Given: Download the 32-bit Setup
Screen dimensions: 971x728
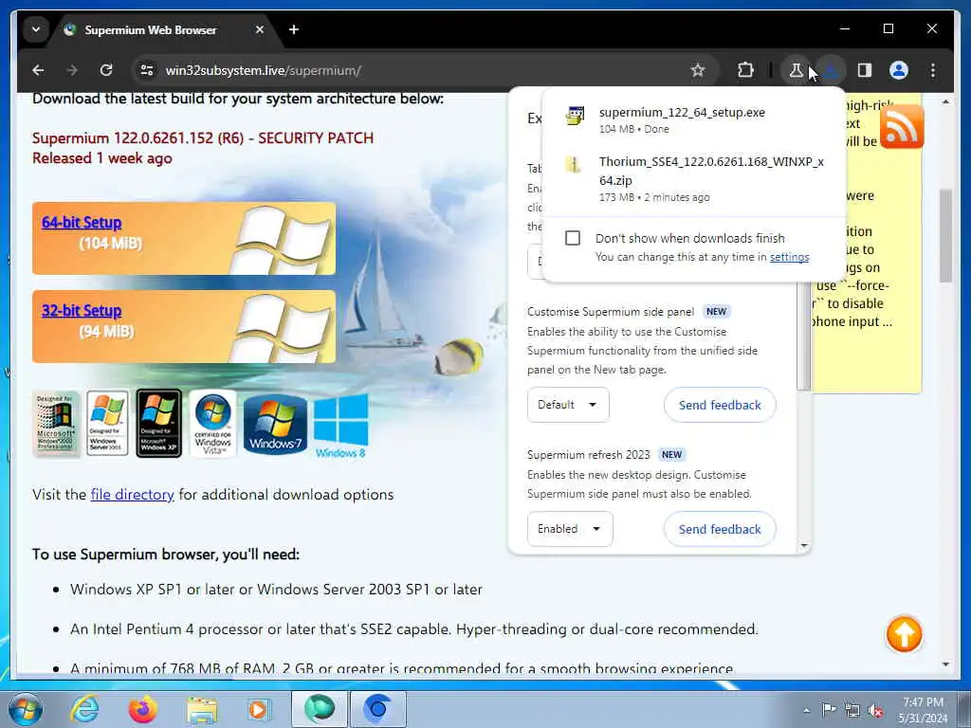Looking at the screenshot, I should point(82,311).
